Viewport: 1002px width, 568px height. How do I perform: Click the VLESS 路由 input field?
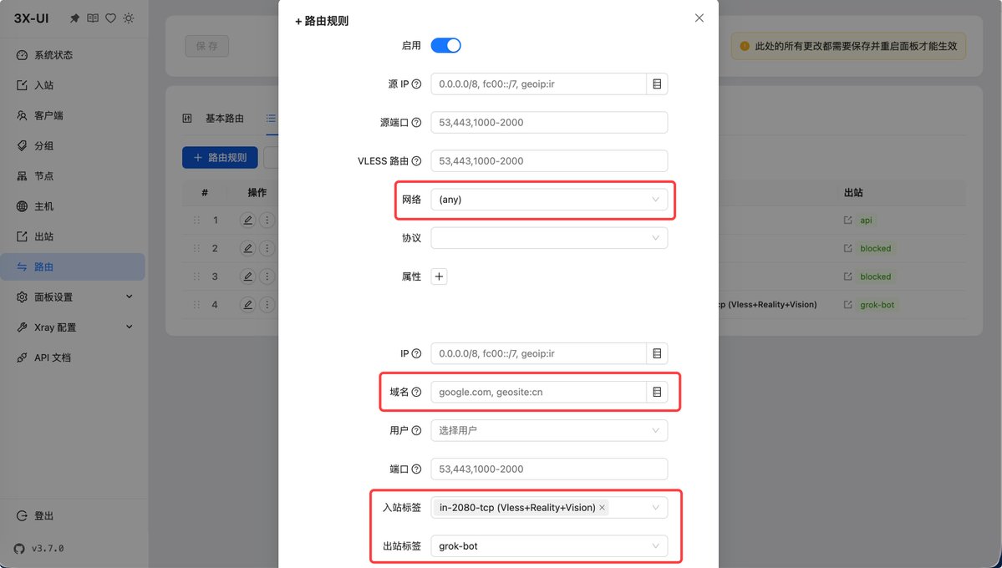click(549, 161)
